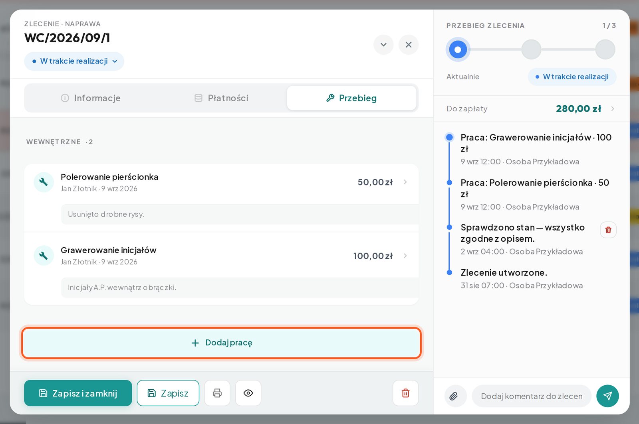Click the 'Usunięto drobne rysy.' note field
The height and width of the screenshot is (424, 639).
[x=240, y=215]
